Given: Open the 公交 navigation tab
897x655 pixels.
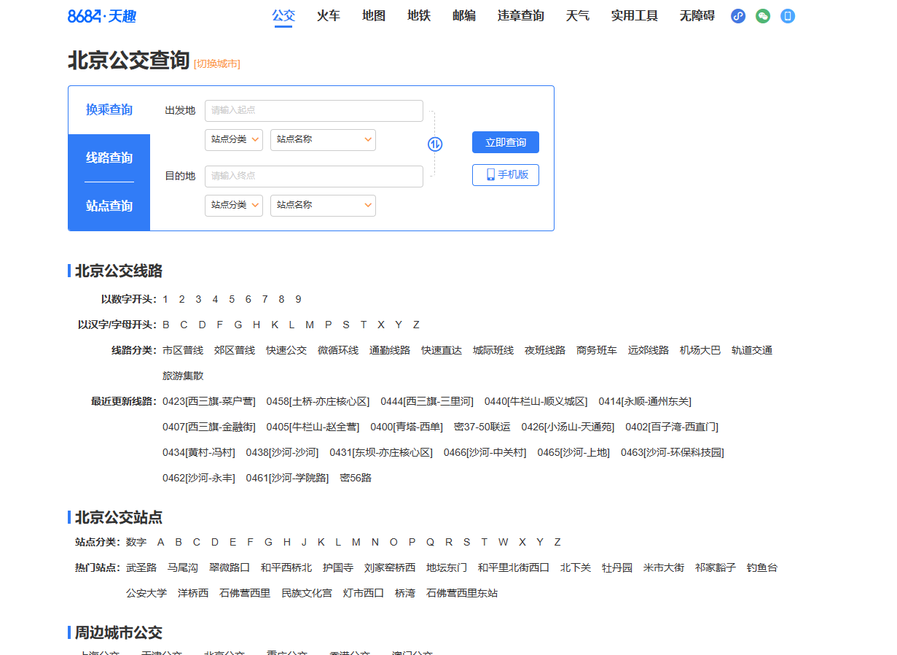Looking at the screenshot, I should click(x=283, y=15).
